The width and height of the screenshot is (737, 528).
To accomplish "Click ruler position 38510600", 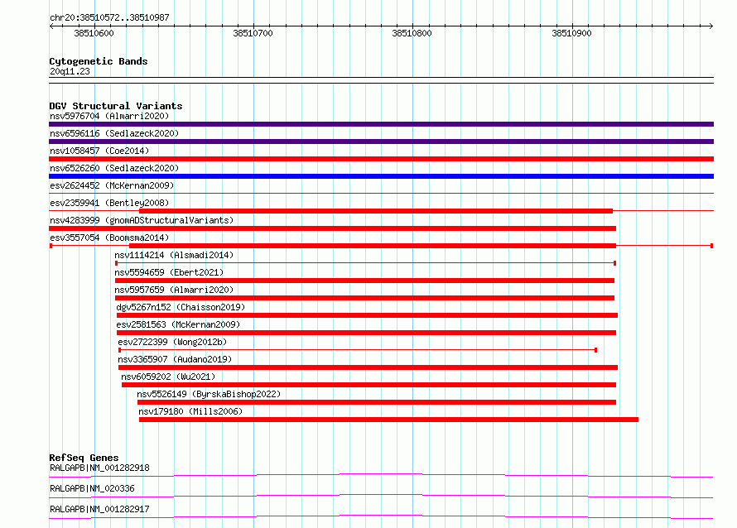I will click(x=94, y=33).
